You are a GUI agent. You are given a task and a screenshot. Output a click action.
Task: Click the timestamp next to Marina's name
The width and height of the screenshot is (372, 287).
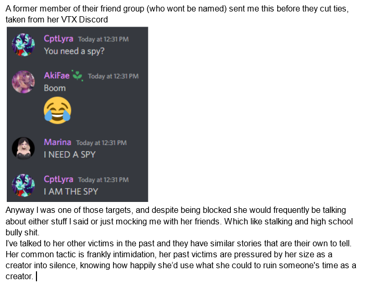(x=101, y=143)
